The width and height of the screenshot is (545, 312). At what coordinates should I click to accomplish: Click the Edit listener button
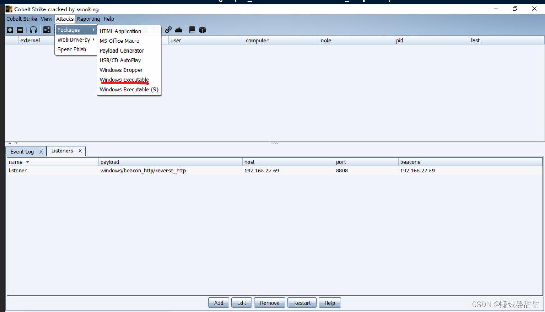point(242,303)
